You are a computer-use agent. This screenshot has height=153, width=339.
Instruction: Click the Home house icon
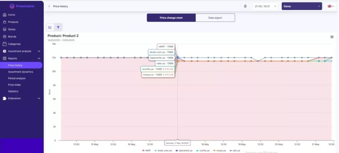(4, 15)
